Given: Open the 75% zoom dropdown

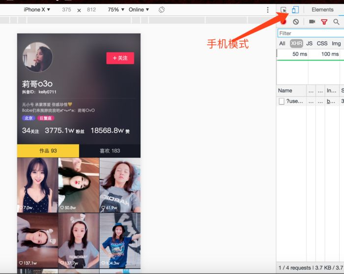Looking at the screenshot, I should (116, 10).
